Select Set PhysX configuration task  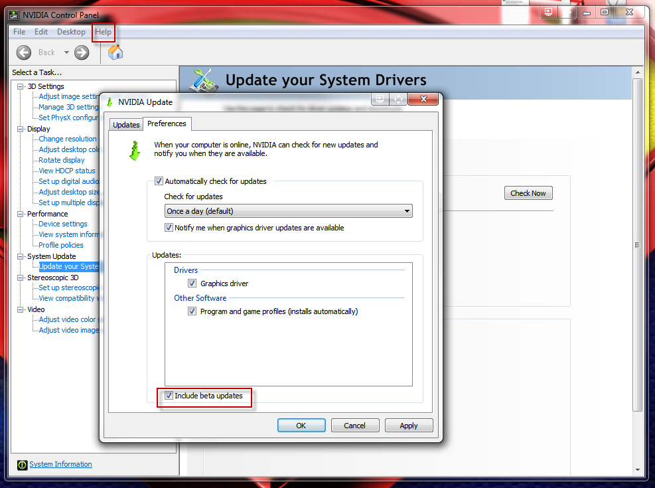click(68, 118)
